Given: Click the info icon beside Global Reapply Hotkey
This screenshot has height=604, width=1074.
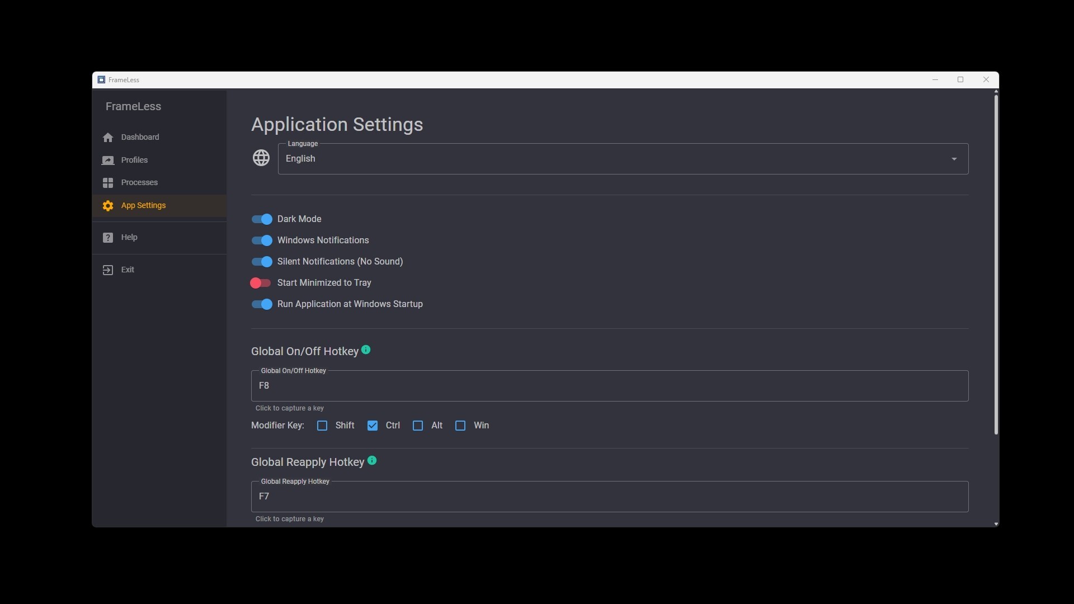Looking at the screenshot, I should (372, 461).
